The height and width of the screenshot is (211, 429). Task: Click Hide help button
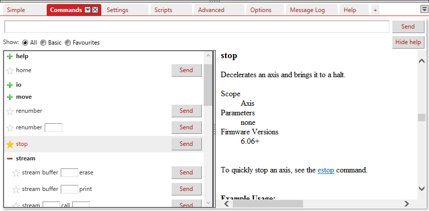point(408,43)
